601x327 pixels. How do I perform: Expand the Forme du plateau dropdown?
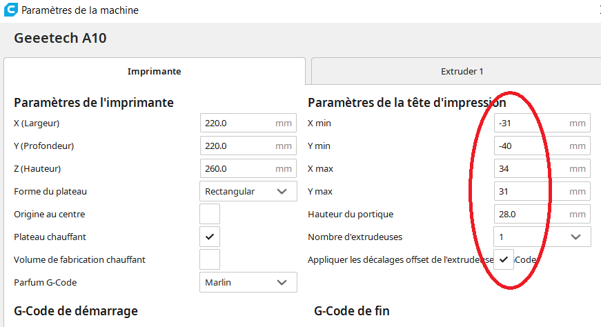point(248,191)
